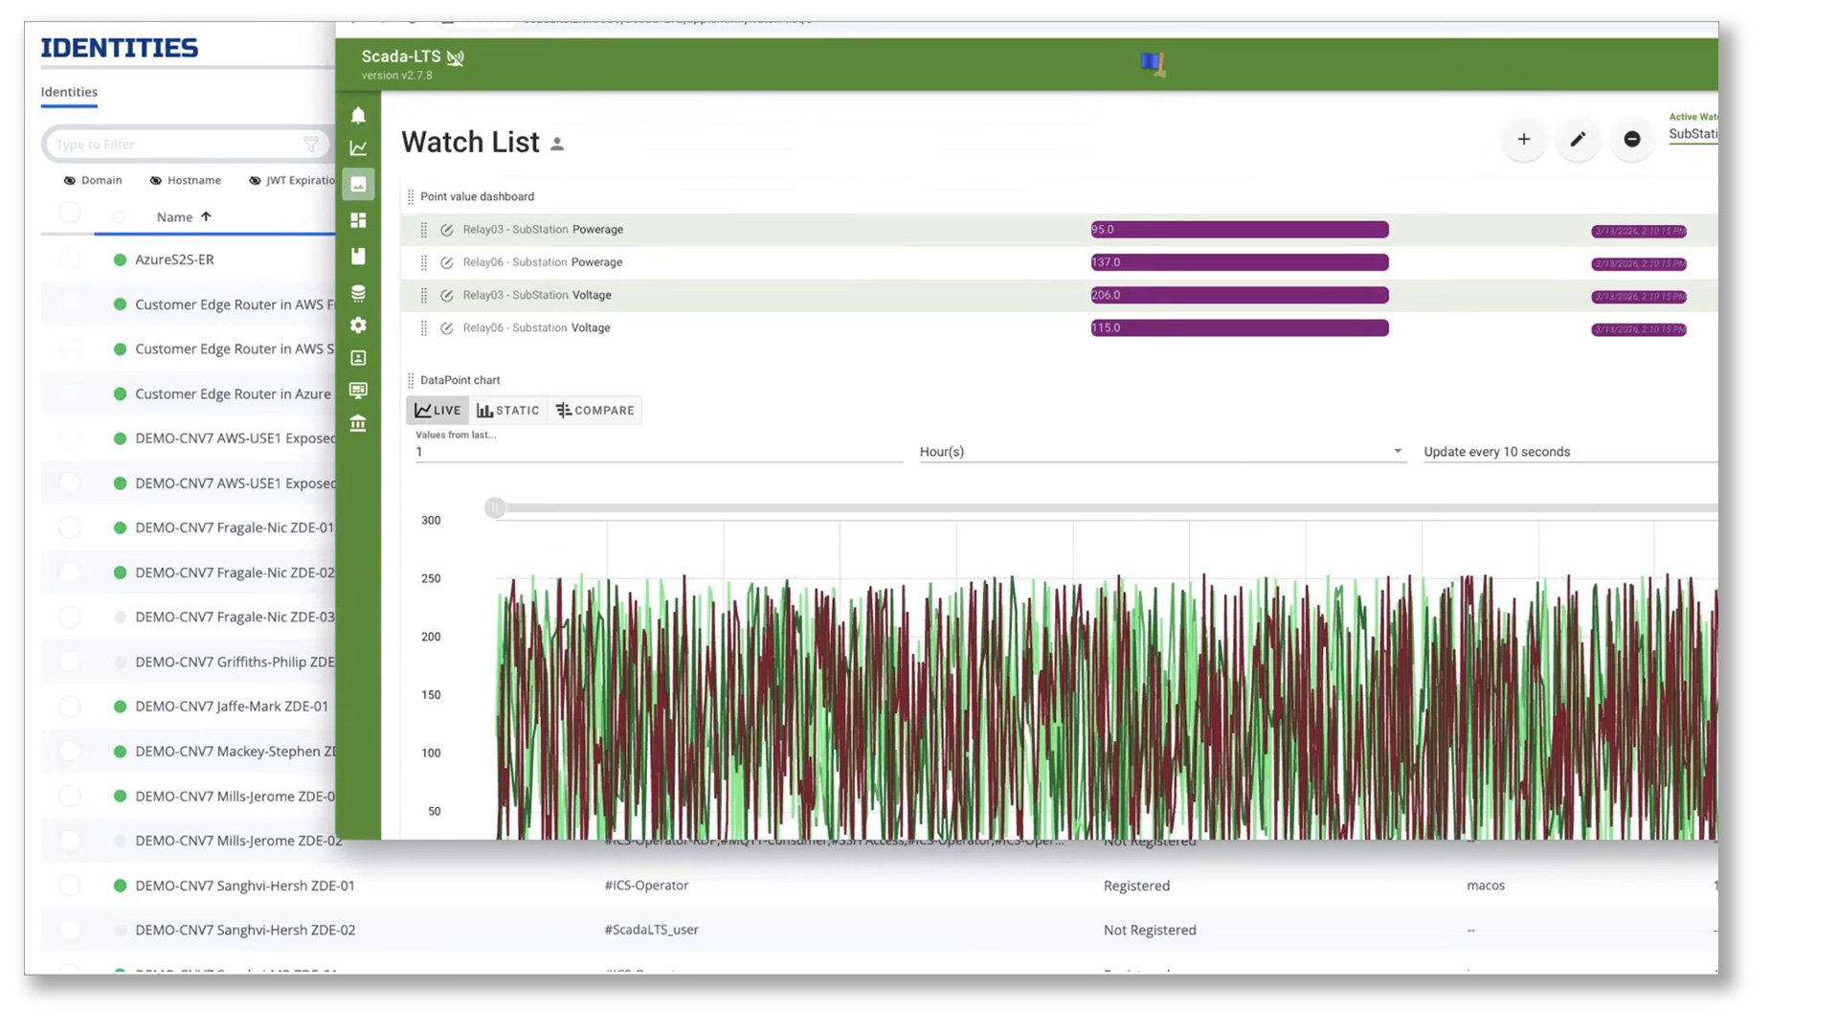Open the settings gear in green sidebar
The image size is (1838, 1034).
tap(358, 326)
